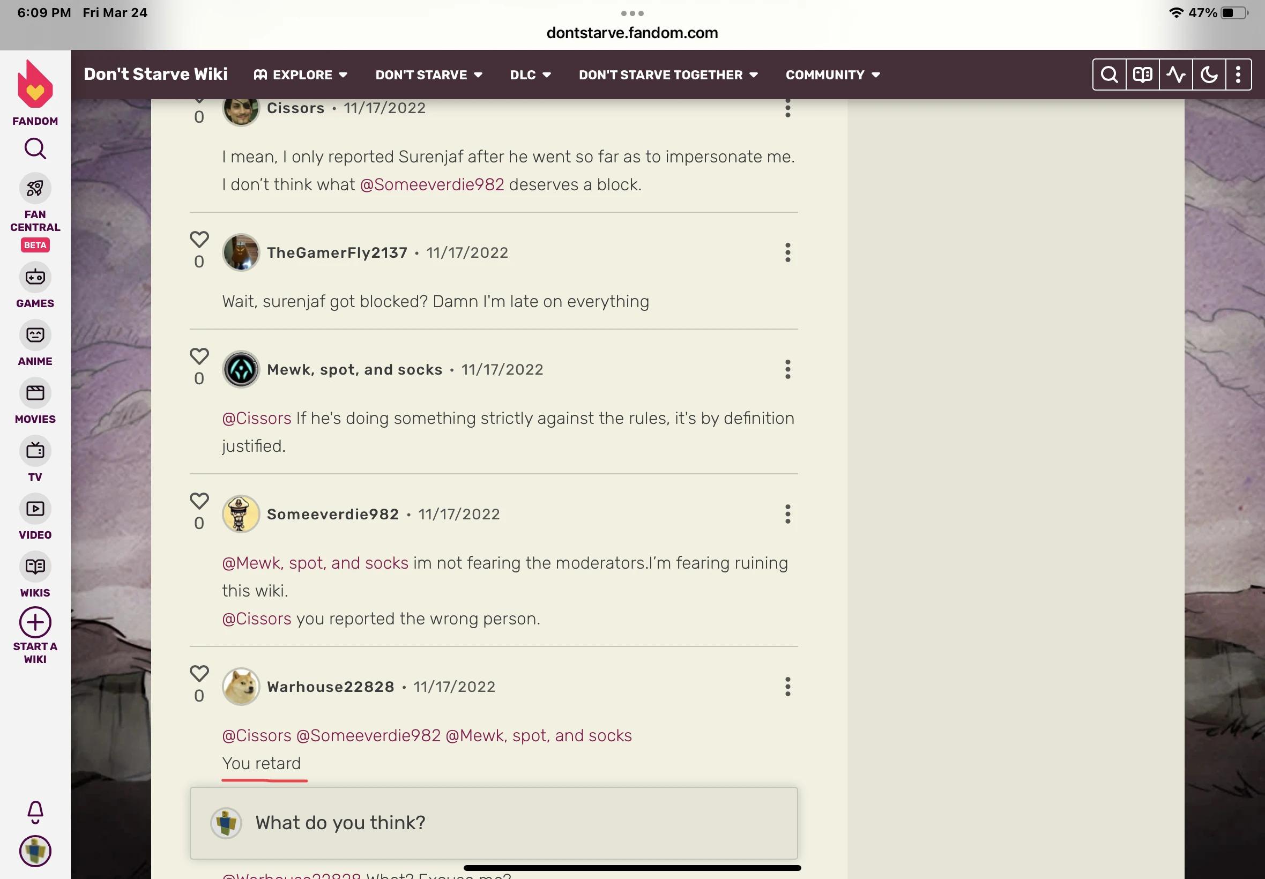
Task: Open options menu on Mewk's comment
Action: [787, 369]
